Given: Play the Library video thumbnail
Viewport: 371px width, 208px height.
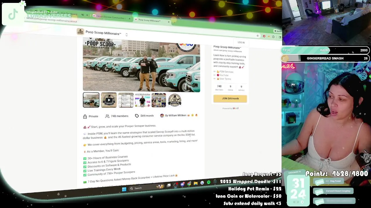Looking at the screenshot, I should point(109,100).
